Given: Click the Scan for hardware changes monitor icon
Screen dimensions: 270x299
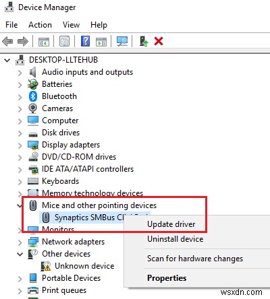Looking at the screenshot, I should point(122,41).
